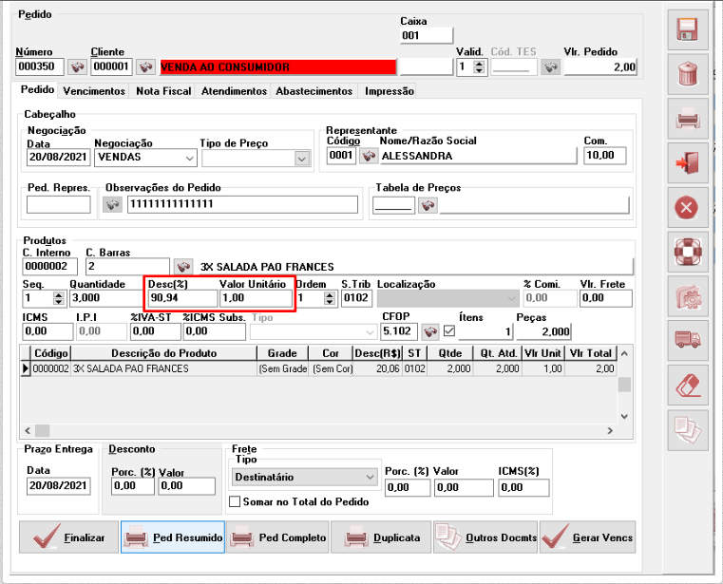This screenshot has height=584, width=723.
Task: Click the Observações do Pedido text field
Action: (242, 204)
